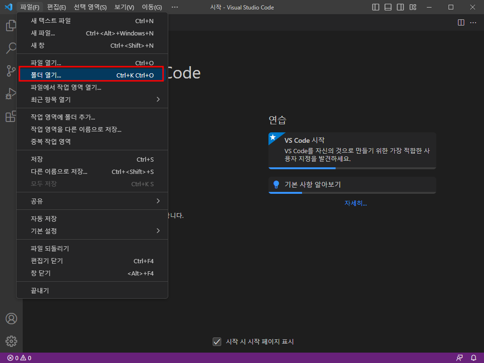Expand 공유 submenu
Image resolution: width=484 pixels, height=363 pixels.
92,201
